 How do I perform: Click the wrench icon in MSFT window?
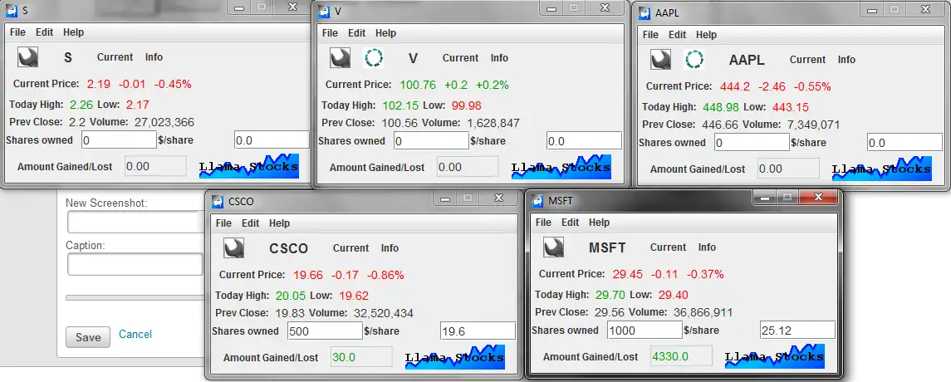coord(554,247)
